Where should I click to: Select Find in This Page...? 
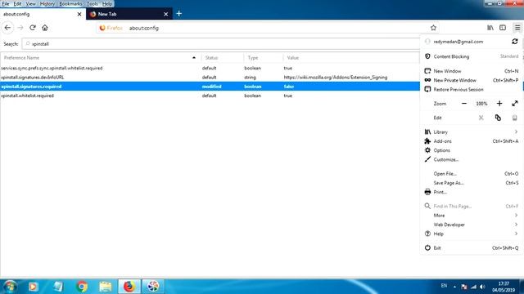(x=472, y=207)
